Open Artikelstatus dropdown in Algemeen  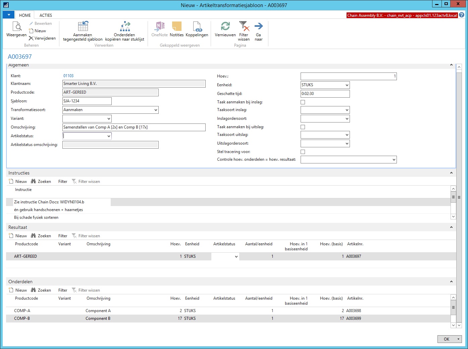point(109,136)
